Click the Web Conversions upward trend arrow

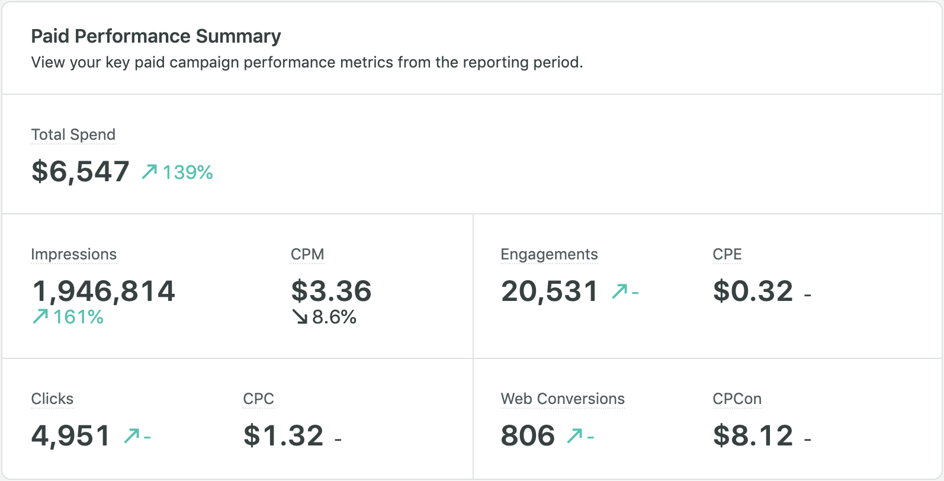pyautogui.click(x=574, y=436)
